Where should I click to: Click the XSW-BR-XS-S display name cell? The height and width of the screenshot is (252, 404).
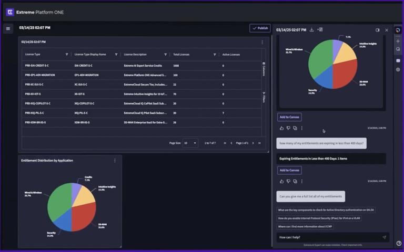82,122
